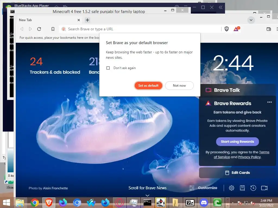
Task: Open the zipped folder icon on the taskbar
Action: [175, 202]
